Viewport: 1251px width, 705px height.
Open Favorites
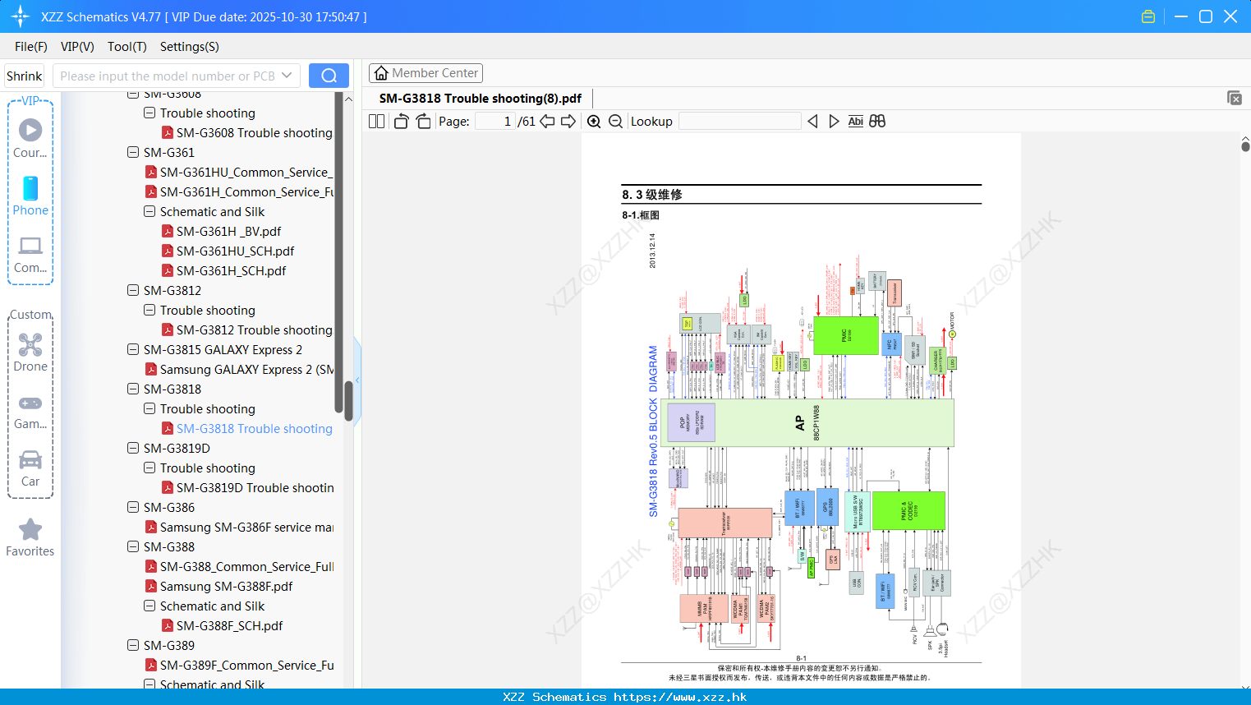point(30,537)
